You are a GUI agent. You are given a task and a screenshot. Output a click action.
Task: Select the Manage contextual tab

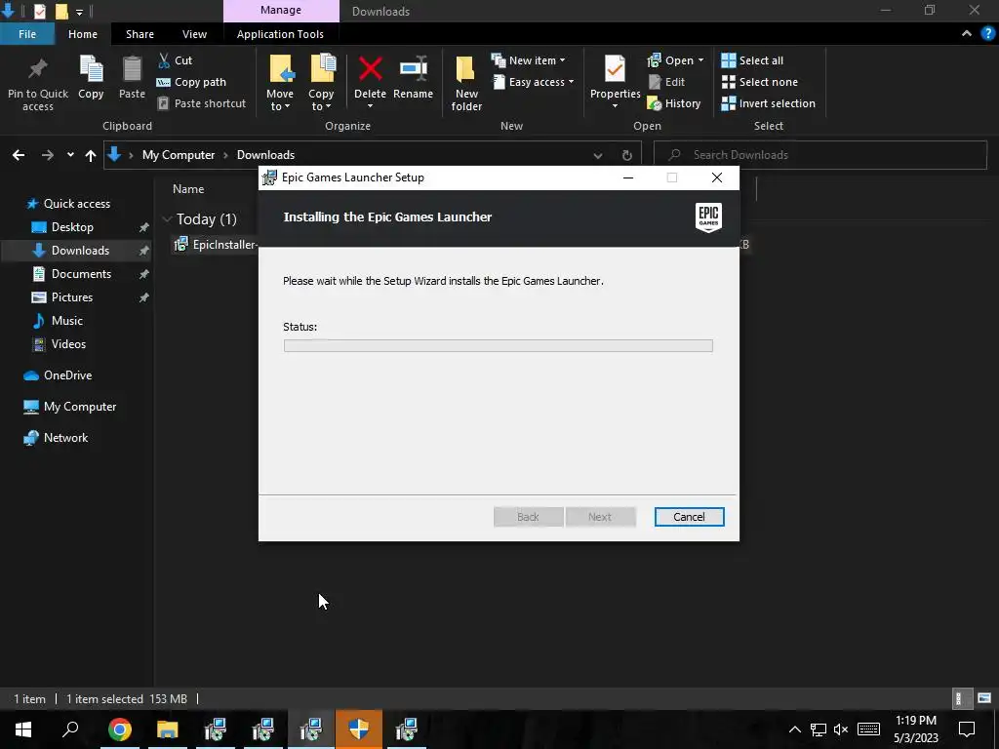281,11
